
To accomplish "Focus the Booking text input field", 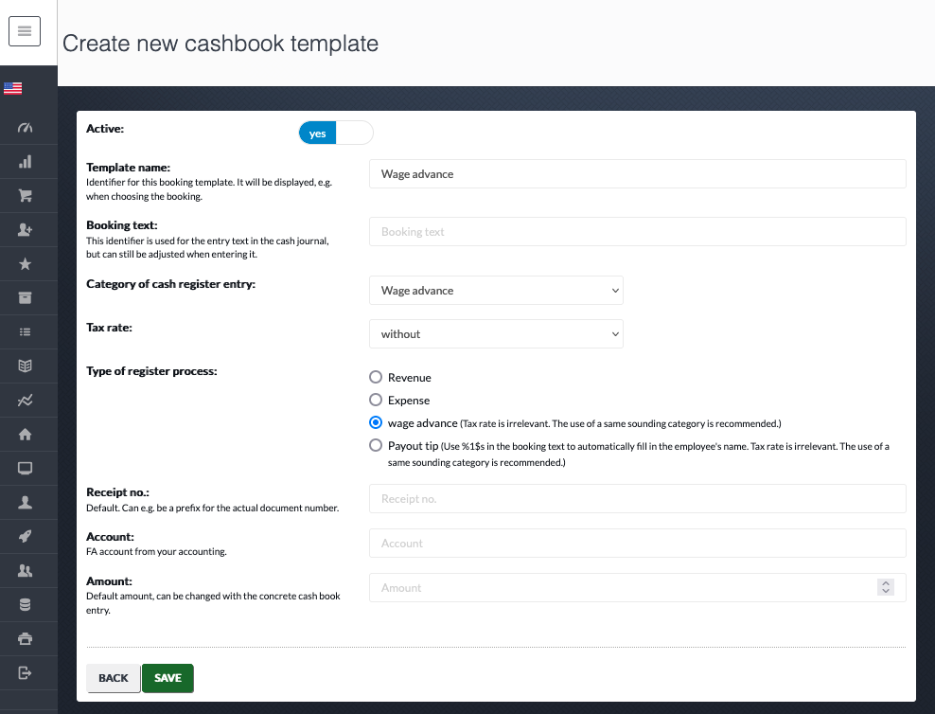I will coord(638,231).
